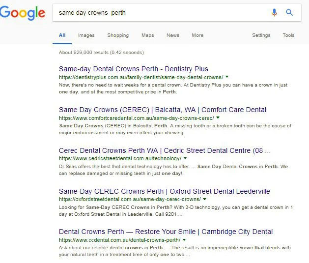Open 'Dental Crowns Perth — Restore Your Smile' result
The image size is (309, 263).
[166, 232]
